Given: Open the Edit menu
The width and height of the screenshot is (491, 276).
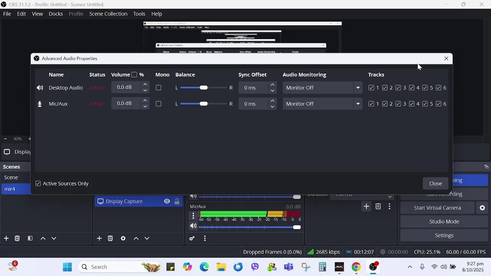Looking at the screenshot, I should (21, 14).
